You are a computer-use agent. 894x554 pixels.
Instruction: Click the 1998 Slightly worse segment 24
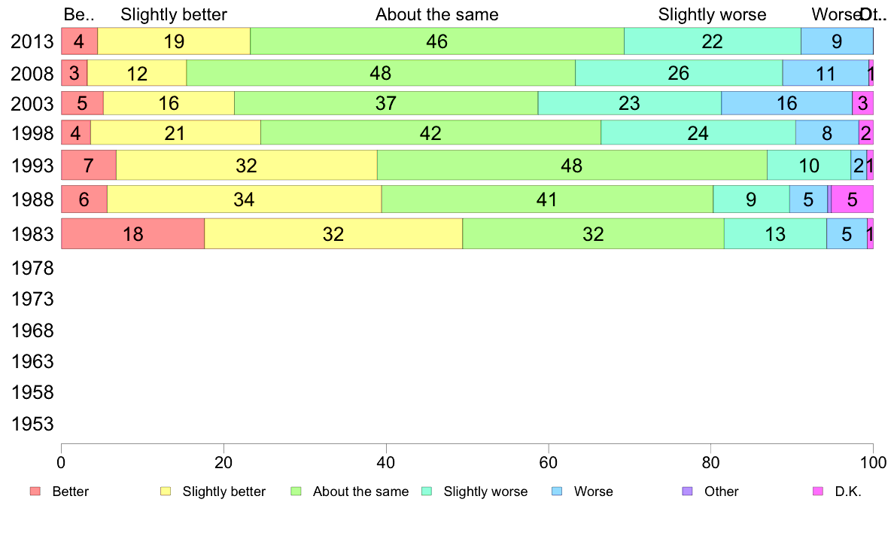pos(698,133)
